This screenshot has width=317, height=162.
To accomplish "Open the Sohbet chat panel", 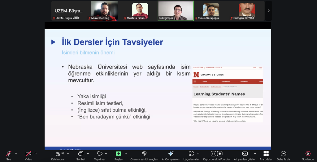I will 81,154.
